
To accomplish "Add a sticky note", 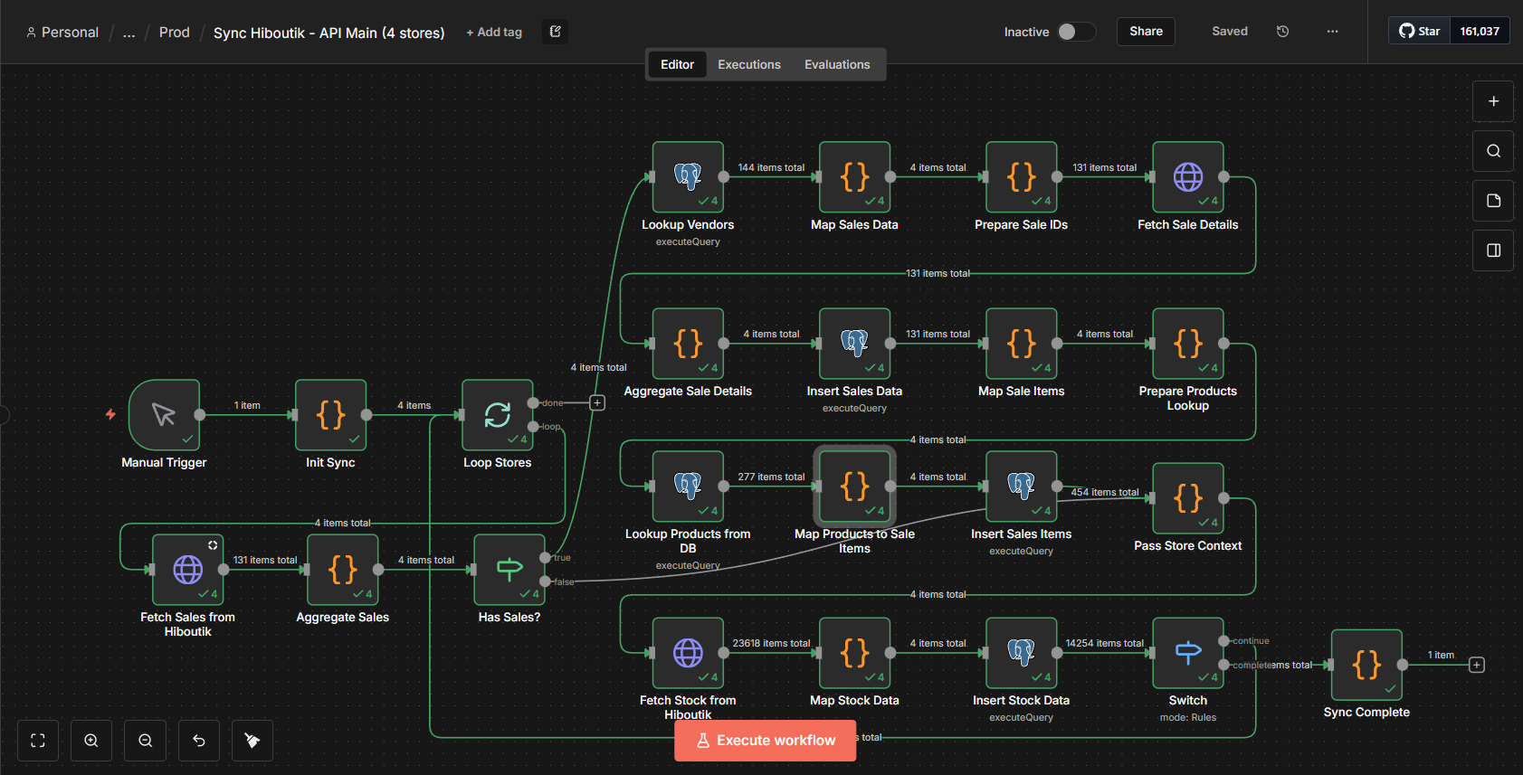I will click(x=1493, y=201).
